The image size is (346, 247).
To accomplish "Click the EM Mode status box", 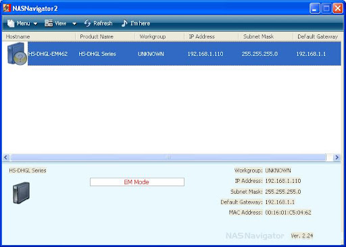I will [137, 182].
